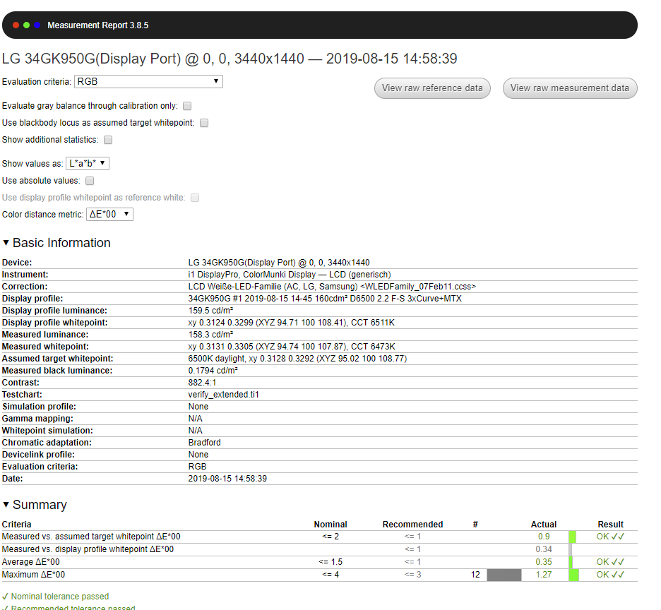Click the green bar for Average ΔE 0.35
This screenshot has width=661, height=610.
[x=571, y=562]
